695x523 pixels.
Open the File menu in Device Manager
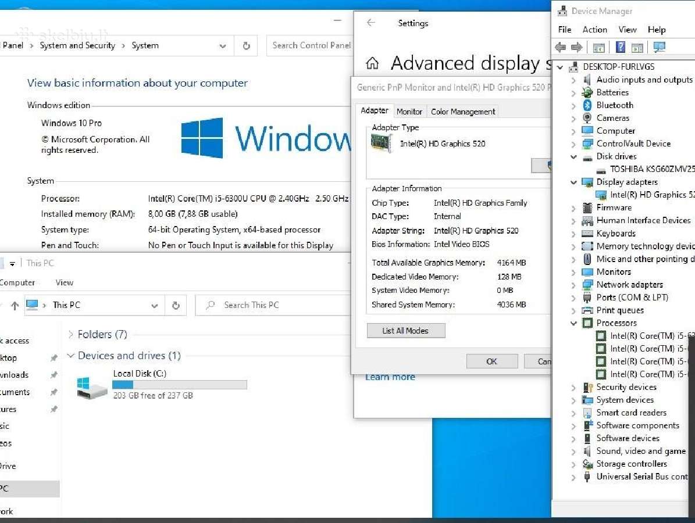(564, 30)
